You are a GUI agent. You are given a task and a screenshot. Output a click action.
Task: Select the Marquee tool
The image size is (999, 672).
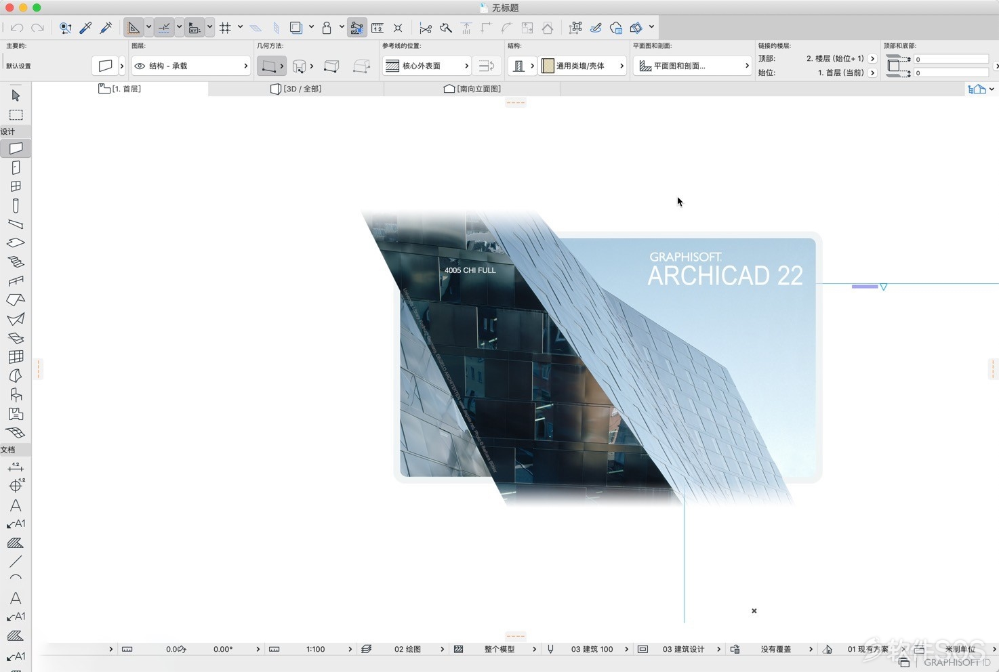[16, 115]
